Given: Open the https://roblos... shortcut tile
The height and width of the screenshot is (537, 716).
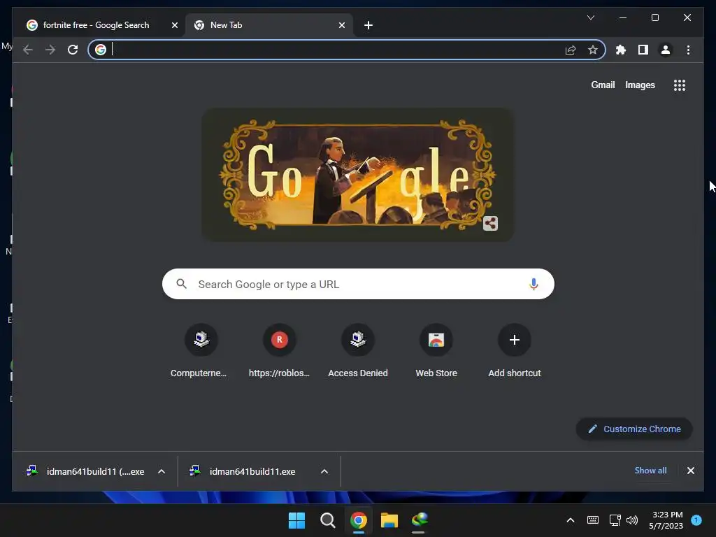Looking at the screenshot, I should (x=279, y=351).
